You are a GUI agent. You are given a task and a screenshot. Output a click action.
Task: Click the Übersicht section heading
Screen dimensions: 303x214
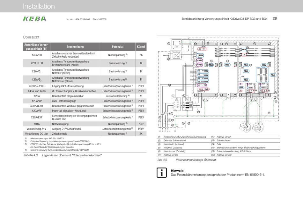31,37
